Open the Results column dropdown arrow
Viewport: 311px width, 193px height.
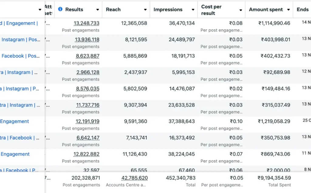pos(97,10)
